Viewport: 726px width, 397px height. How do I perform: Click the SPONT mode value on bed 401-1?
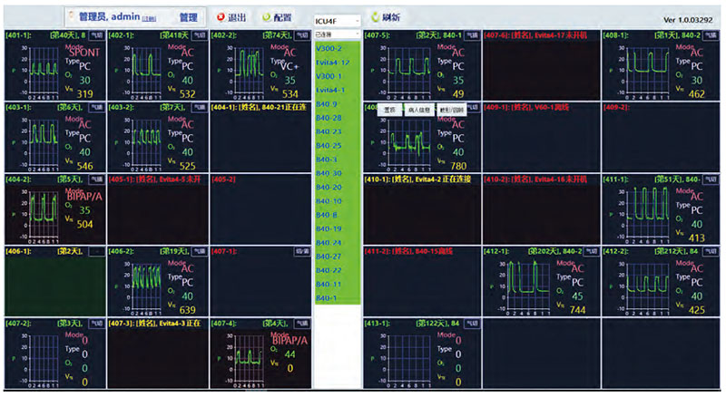(83, 53)
